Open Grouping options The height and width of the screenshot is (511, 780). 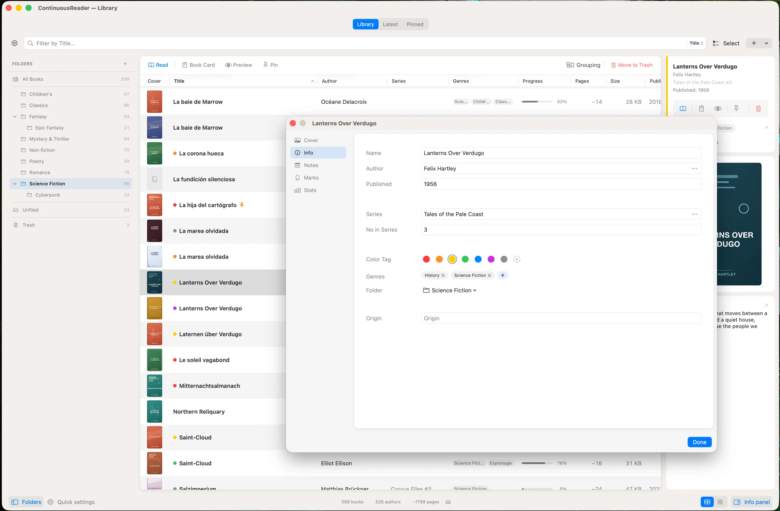coord(583,65)
